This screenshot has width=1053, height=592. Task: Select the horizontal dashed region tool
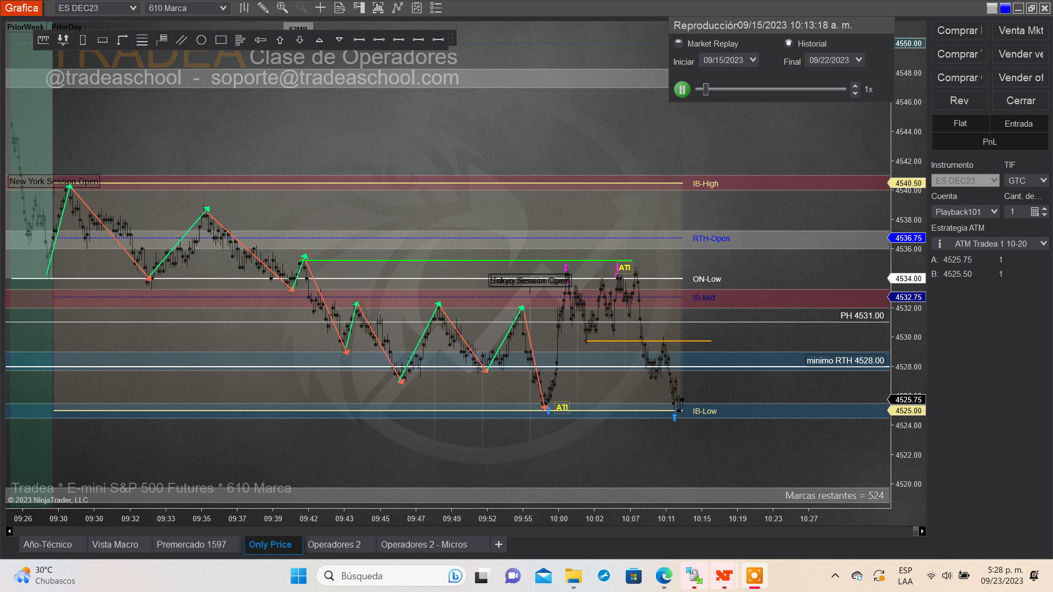click(103, 39)
